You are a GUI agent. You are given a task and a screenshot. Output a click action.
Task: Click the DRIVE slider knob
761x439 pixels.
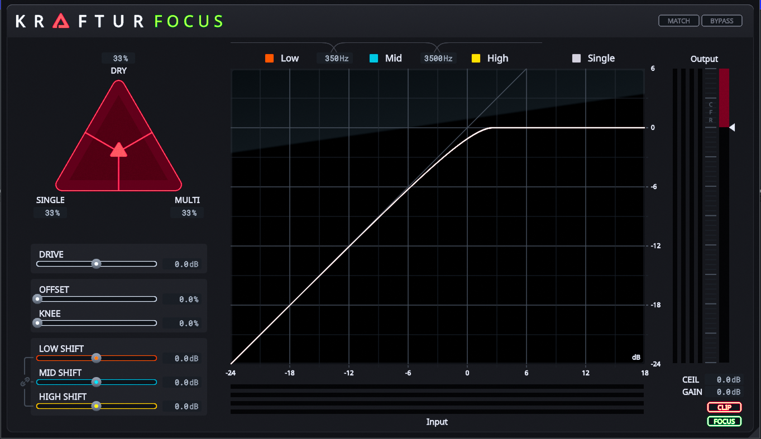96,264
